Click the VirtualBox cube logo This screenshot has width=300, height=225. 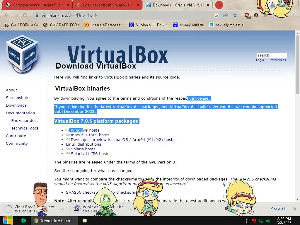[22, 54]
